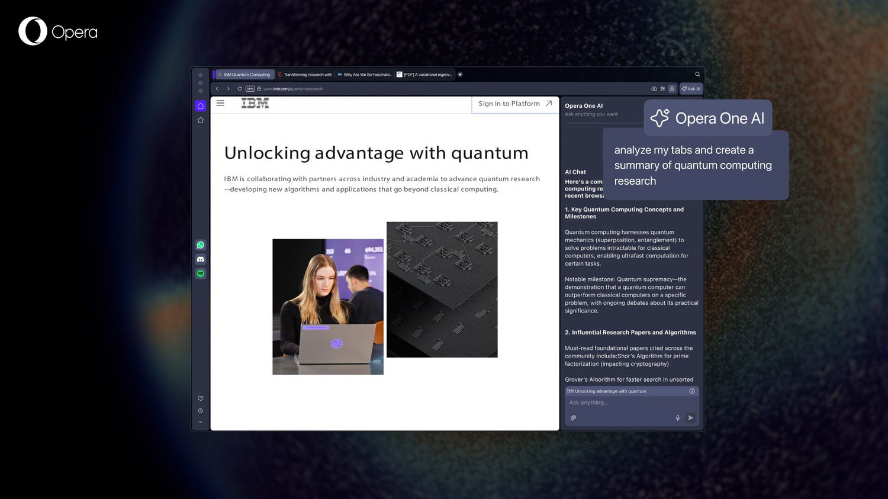The image size is (888, 499).
Task: Click the info icon on context chip
Action: tap(692, 391)
